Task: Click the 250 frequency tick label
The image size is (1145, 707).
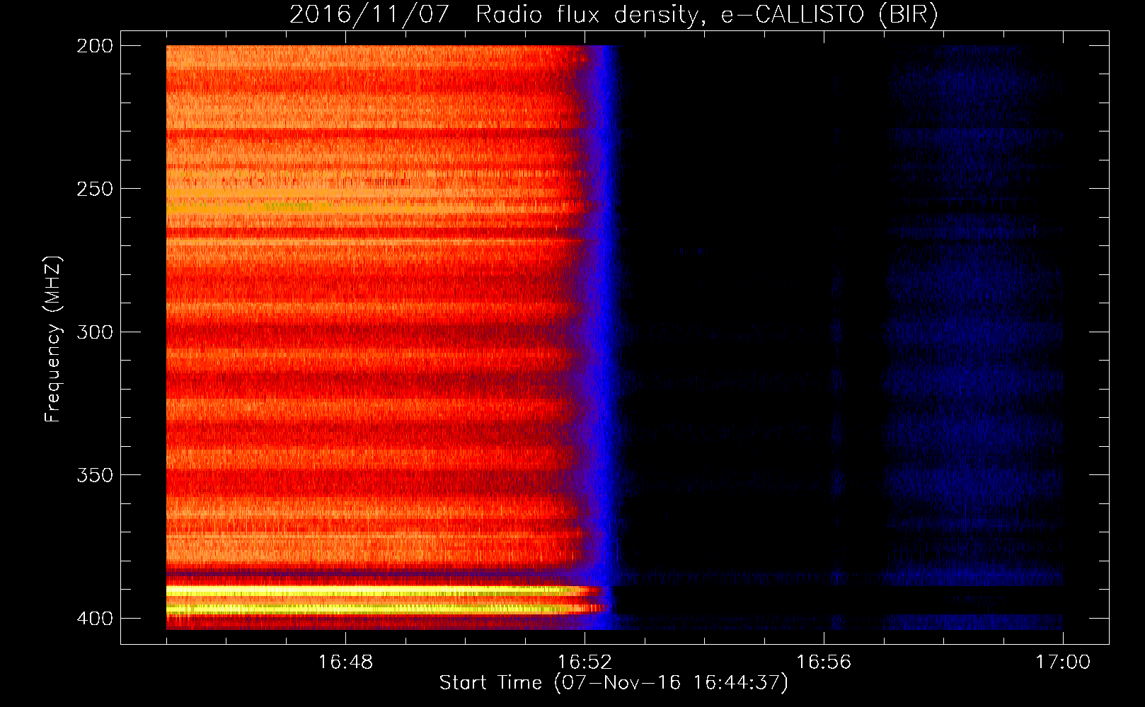Action: [95, 189]
